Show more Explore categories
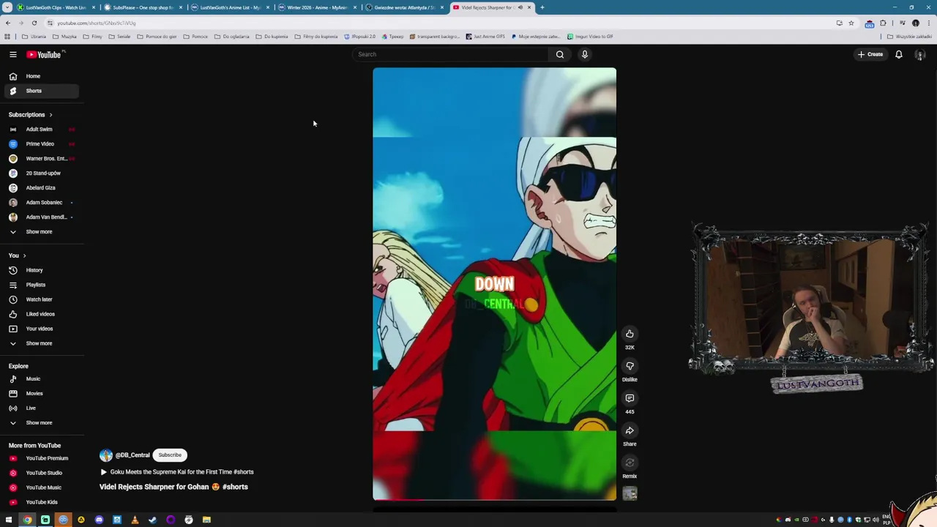The image size is (937, 527). pyautogui.click(x=42, y=423)
